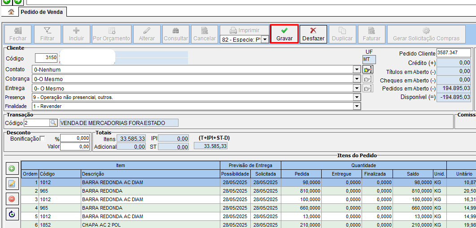The width and height of the screenshot is (476, 228).
Task: Click the green add item icon
Action: click(12, 169)
